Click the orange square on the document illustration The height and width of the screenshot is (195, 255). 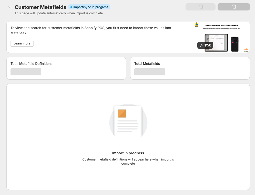[x=122, y=113]
